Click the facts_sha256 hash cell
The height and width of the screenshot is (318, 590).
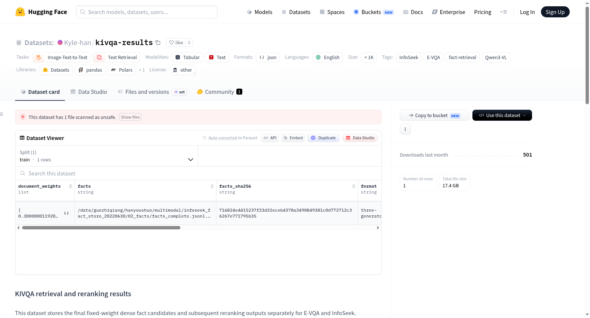point(287,213)
